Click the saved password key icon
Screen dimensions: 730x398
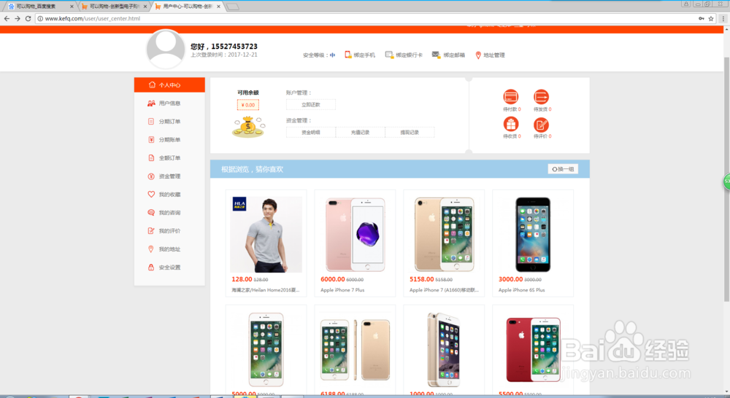pyautogui.click(x=701, y=19)
